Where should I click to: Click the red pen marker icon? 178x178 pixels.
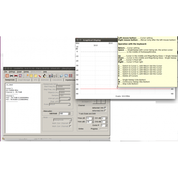point(40,76)
